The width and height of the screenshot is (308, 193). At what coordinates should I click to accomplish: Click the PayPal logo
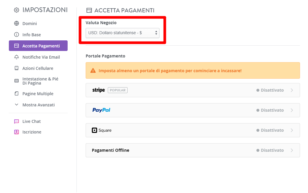(x=101, y=110)
